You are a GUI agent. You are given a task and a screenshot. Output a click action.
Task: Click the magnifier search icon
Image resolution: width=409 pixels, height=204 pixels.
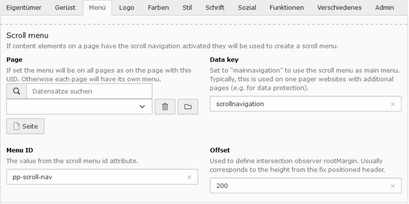(16, 91)
